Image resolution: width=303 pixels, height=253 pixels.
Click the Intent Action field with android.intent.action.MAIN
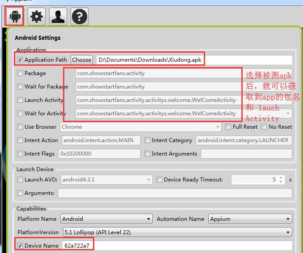click(101, 140)
